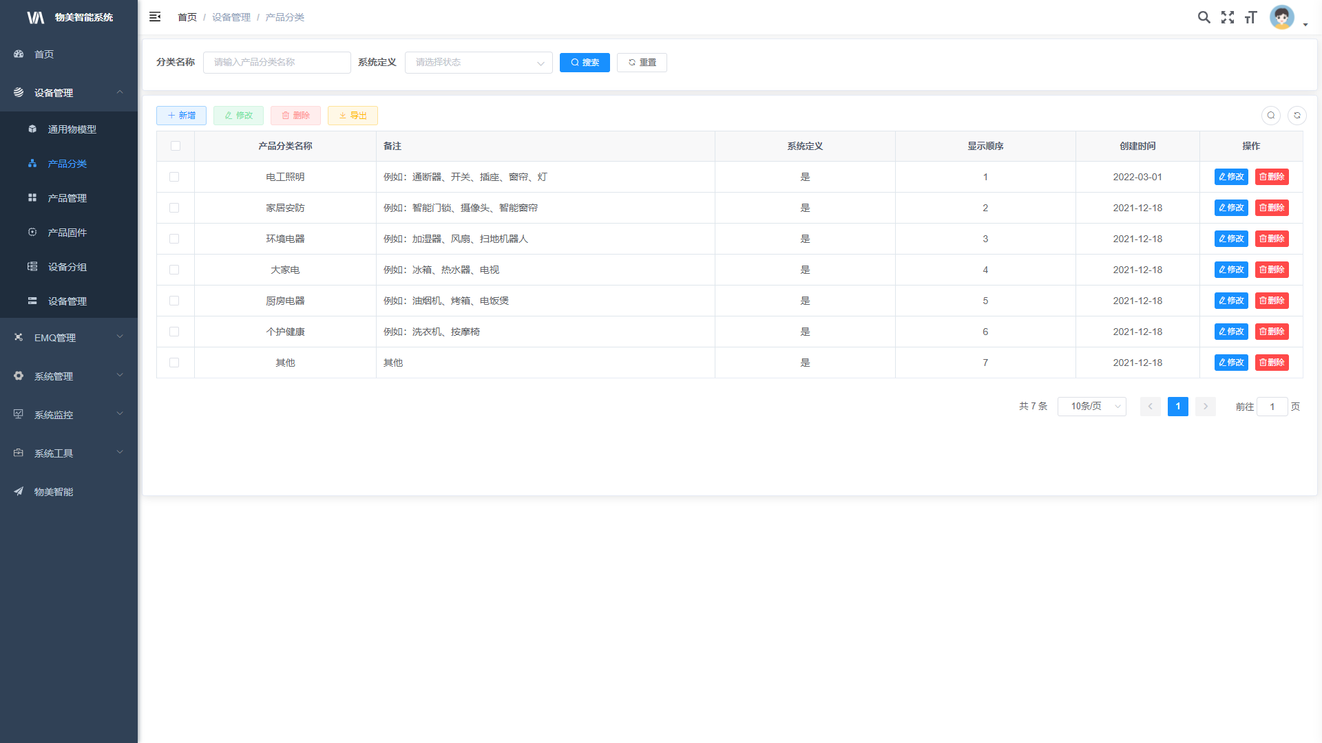The image size is (1322, 743).
Task: Open the 系统定义 status dropdown
Action: [x=479, y=63]
